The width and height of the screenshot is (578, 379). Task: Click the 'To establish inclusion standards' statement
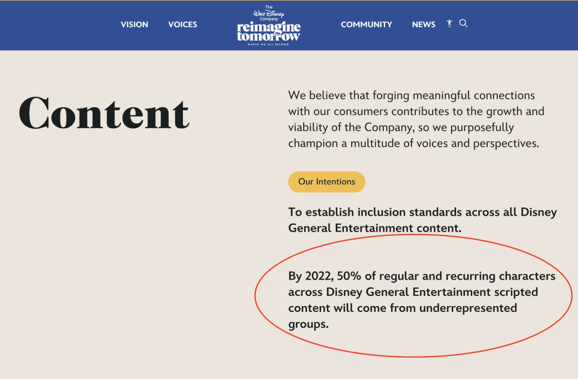[422, 220]
